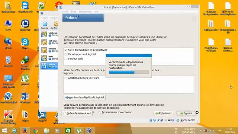Image resolution: width=238 pixels, height=134 pixels.
Task: Open the Fichier menu in VirtualBox Manager
Action: [45, 18]
